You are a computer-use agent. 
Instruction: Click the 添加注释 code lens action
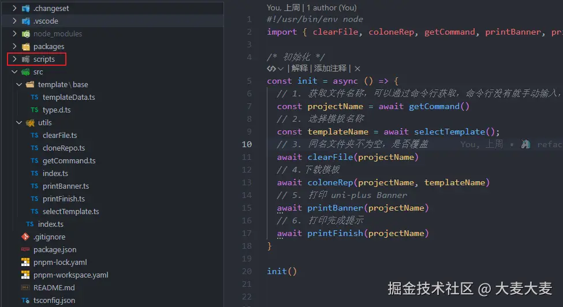[330, 68]
